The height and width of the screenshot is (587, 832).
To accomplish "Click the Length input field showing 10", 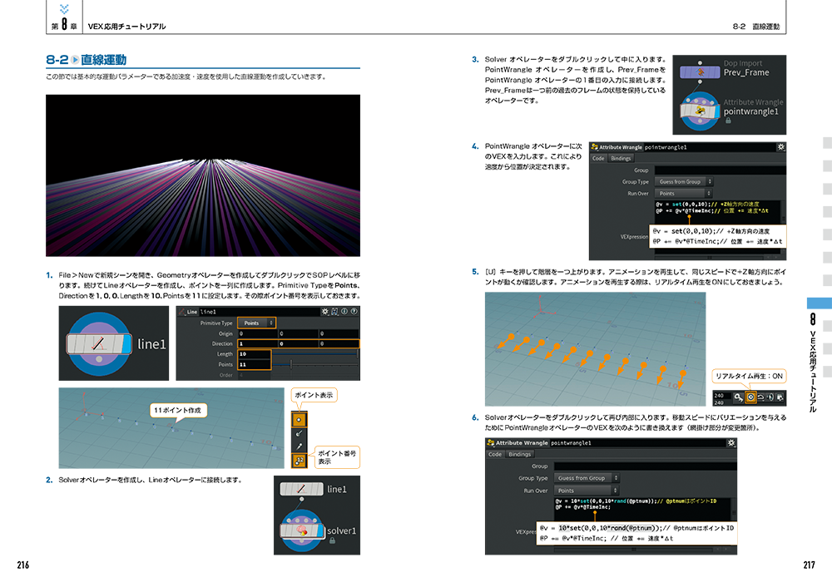I will (x=255, y=353).
